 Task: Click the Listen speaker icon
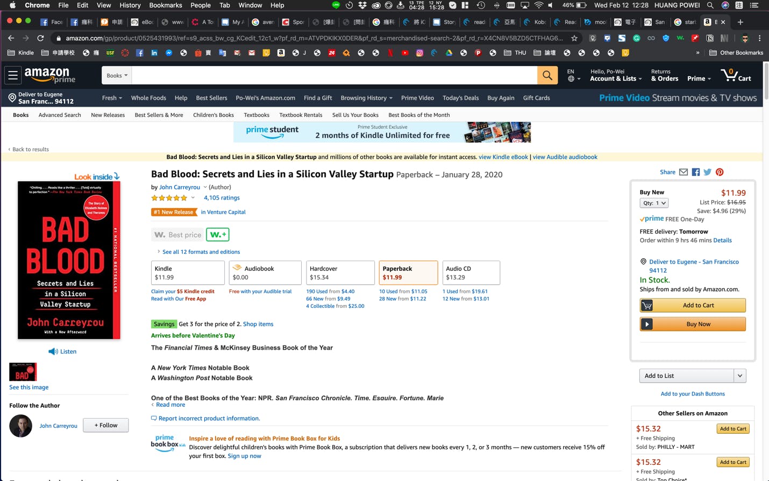tap(53, 351)
